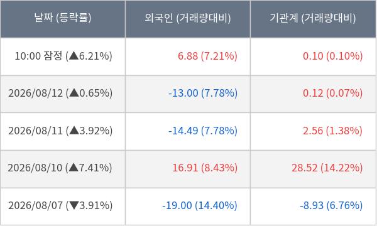Viewport: 377px width, 226px height.
Task: Select the 2026/08/11 date cell
Action: [63, 131]
